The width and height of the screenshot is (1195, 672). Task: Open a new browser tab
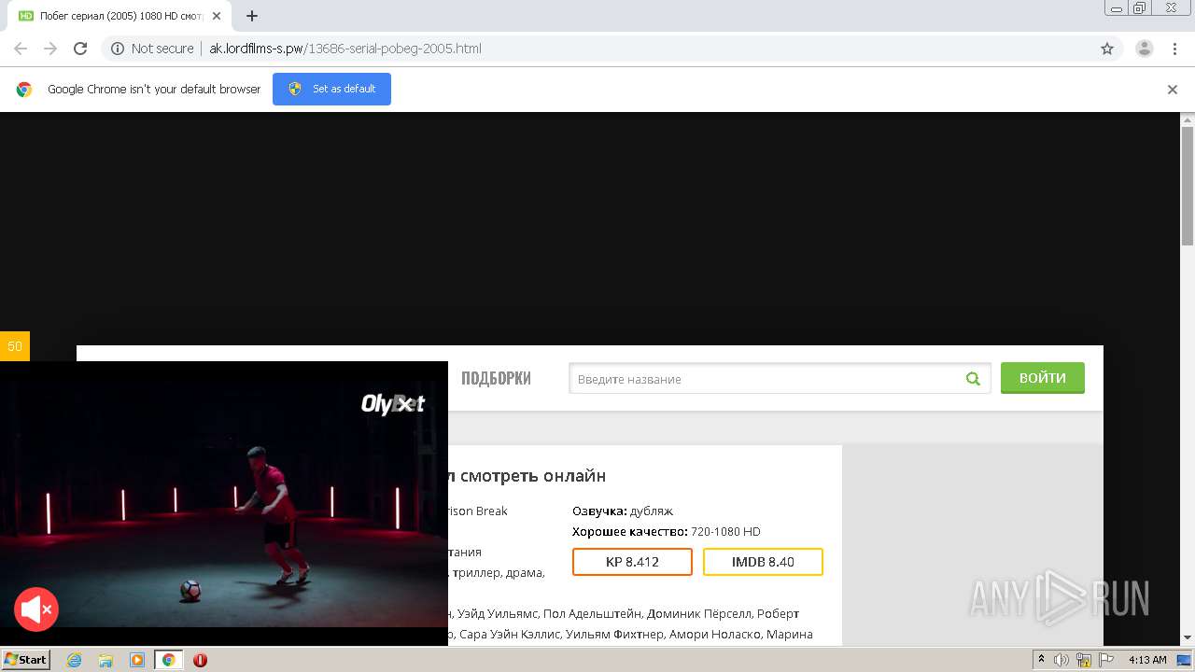252,16
